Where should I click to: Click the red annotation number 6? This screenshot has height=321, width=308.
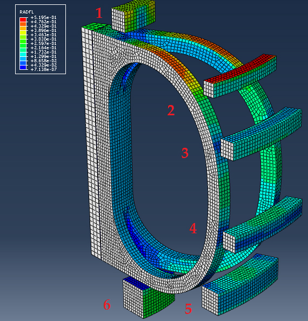[107, 304]
